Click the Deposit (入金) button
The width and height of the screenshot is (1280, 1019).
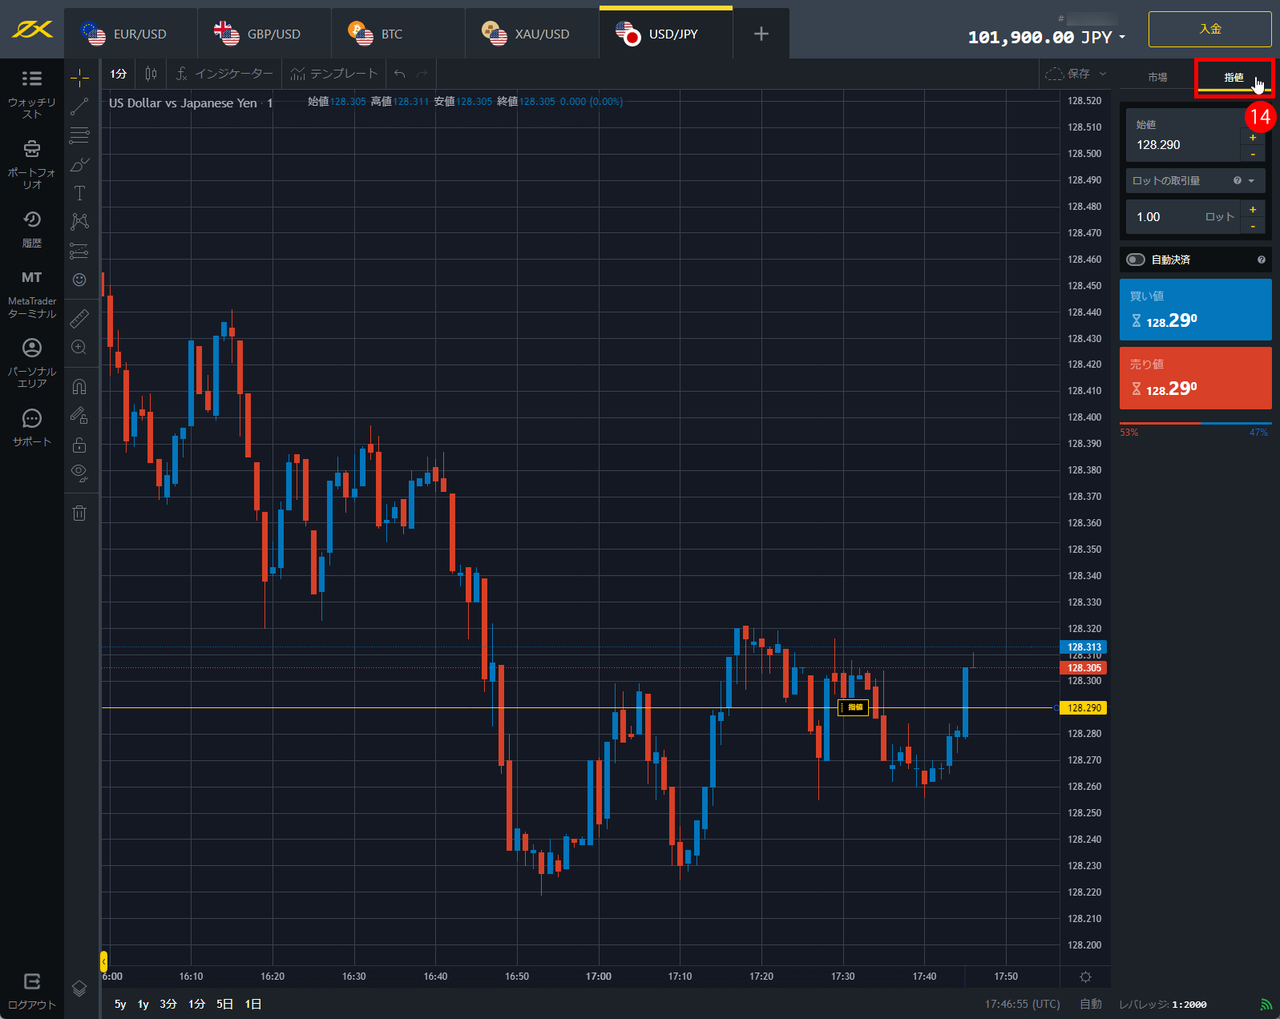(1209, 30)
